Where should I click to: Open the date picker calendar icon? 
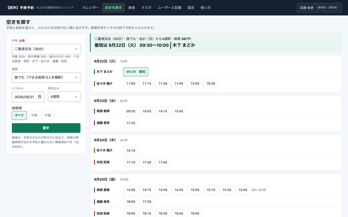coord(40,97)
